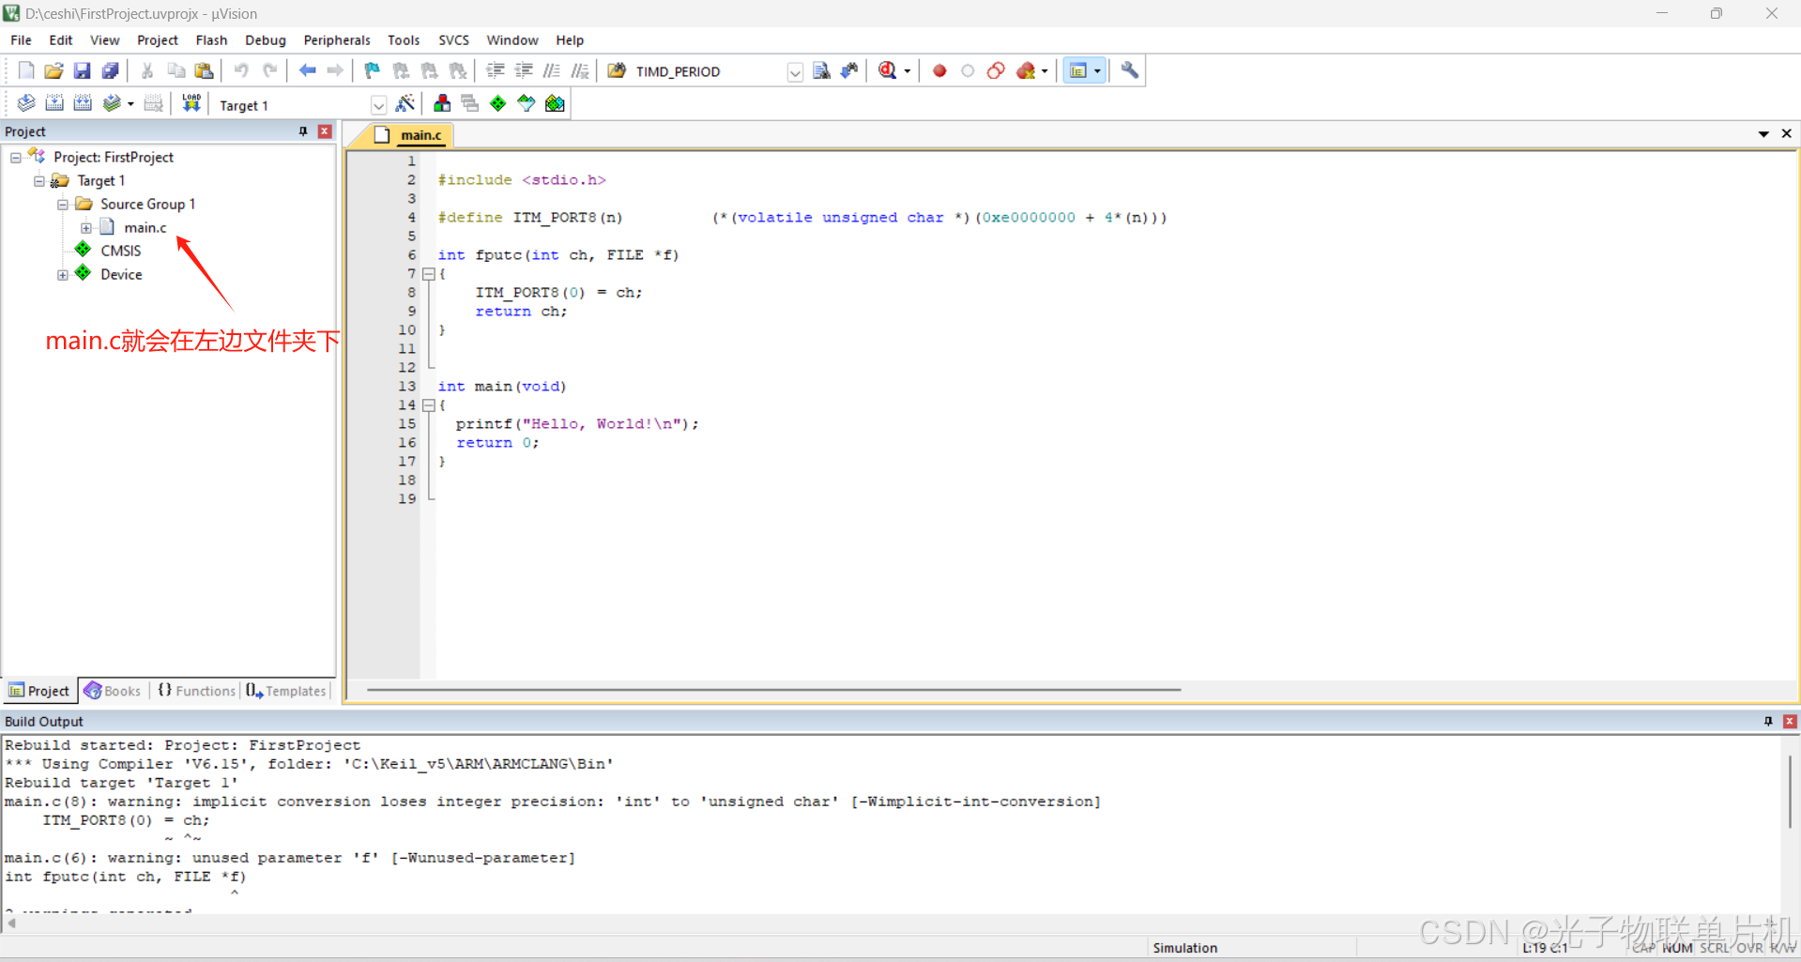Open the File menu
Screen dimensions: 1801x962
[21, 40]
